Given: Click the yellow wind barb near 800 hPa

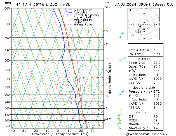Looking at the screenshot, I should [121, 109].
